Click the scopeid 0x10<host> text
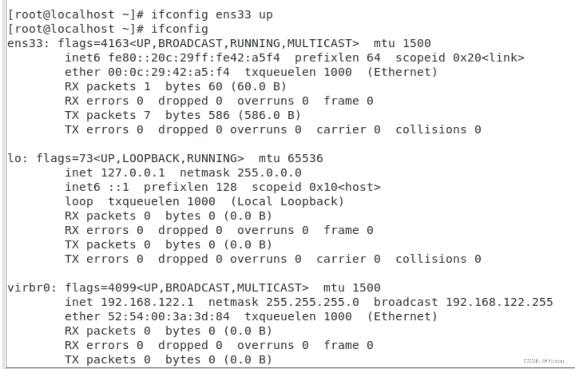 (316, 187)
